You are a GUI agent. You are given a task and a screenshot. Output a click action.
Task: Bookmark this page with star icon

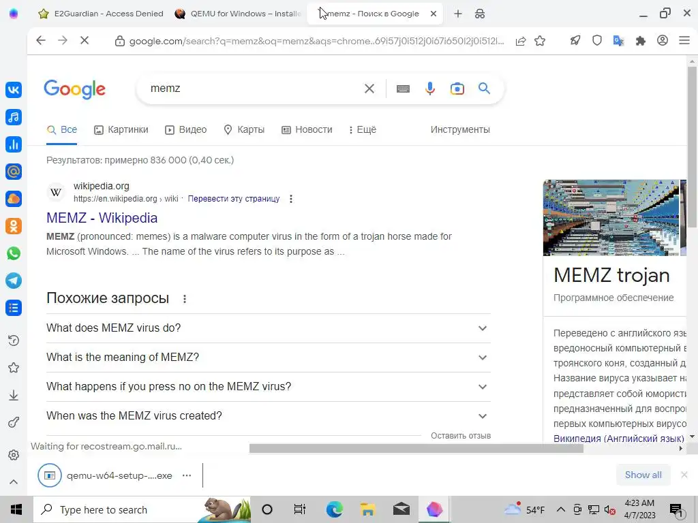(x=540, y=41)
